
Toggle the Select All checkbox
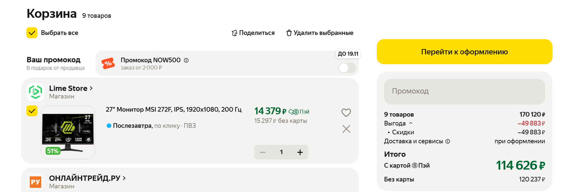click(x=32, y=33)
